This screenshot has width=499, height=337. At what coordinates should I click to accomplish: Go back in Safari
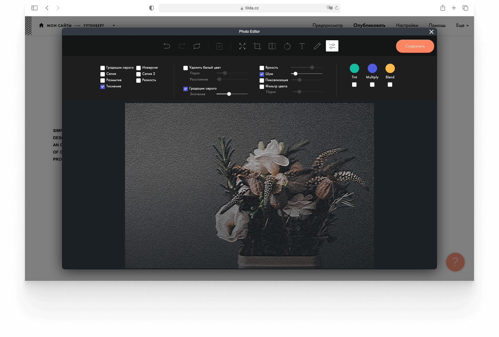(x=47, y=8)
